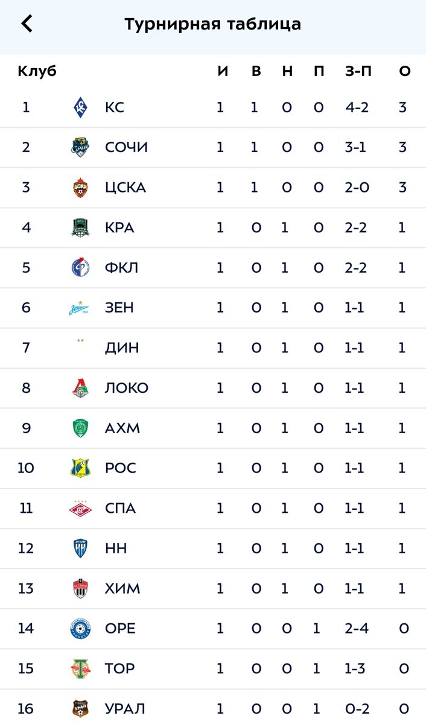Tap the Krasnodar (КРА) club logo
Screen dimensions: 426x724
80,227
